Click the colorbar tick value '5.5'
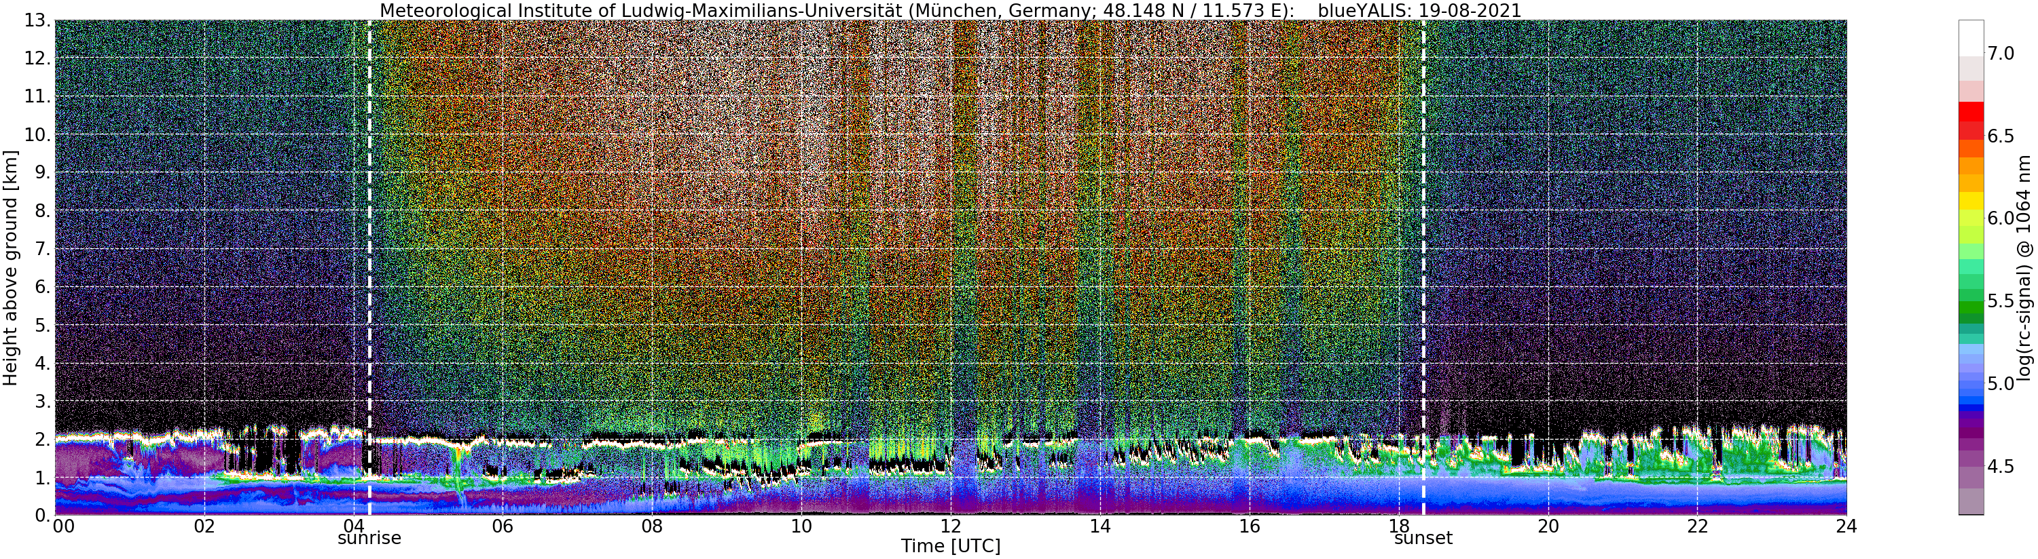The height and width of the screenshot is (559, 2038). (2001, 301)
